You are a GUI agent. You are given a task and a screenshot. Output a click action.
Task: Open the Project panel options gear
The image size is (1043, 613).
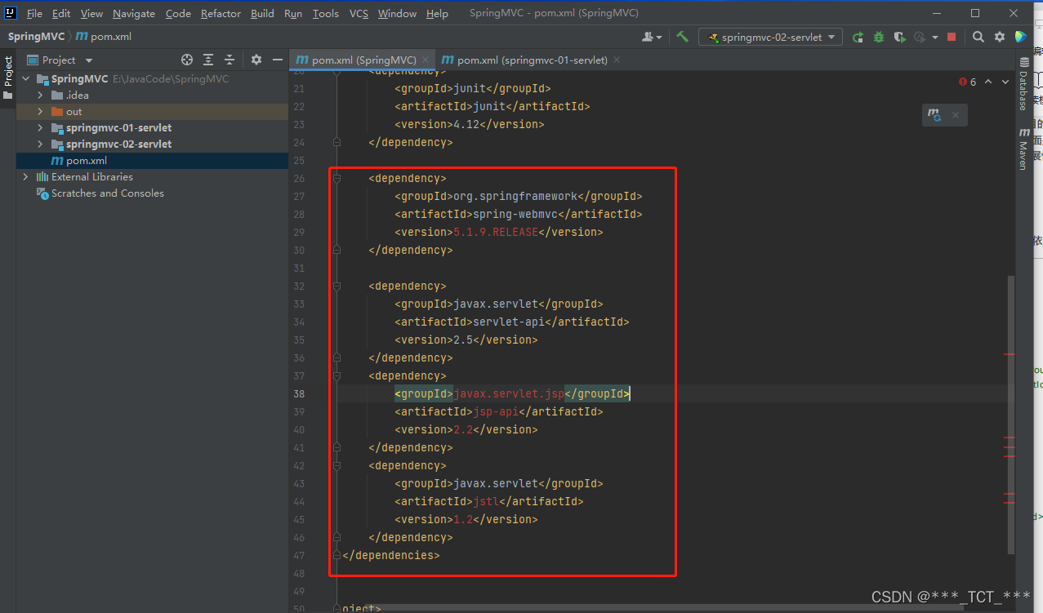tap(256, 60)
